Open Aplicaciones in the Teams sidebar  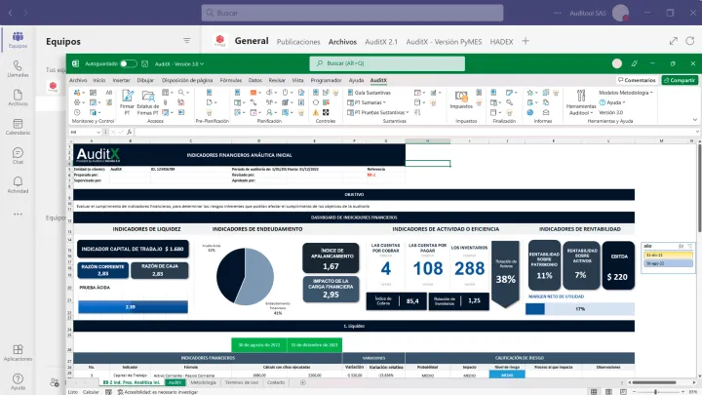click(18, 353)
